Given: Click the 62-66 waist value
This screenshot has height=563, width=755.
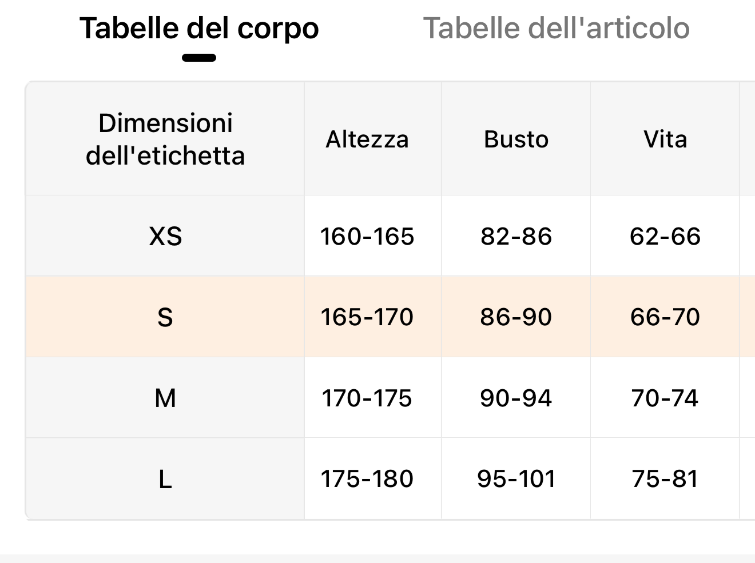Looking at the screenshot, I should coord(665,236).
